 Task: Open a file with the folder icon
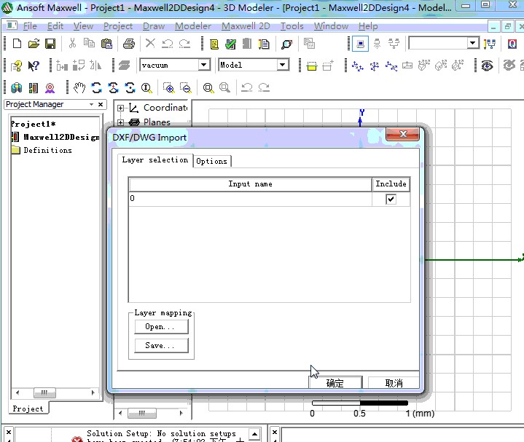34,44
